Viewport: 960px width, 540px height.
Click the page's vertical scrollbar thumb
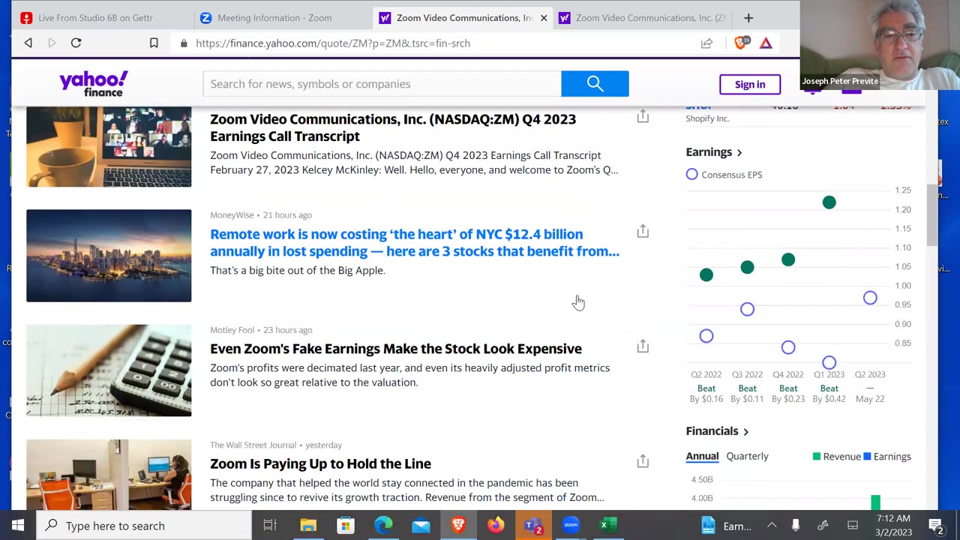click(x=931, y=214)
